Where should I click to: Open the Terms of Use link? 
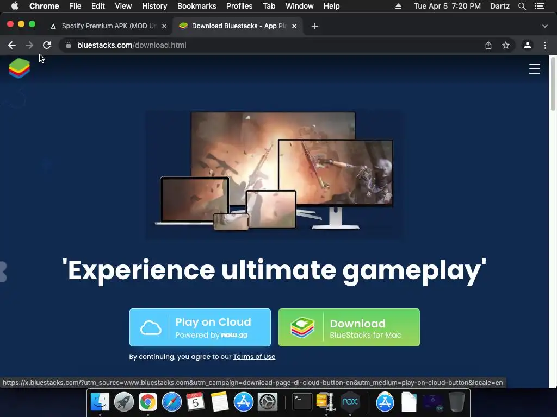coord(254,357)
